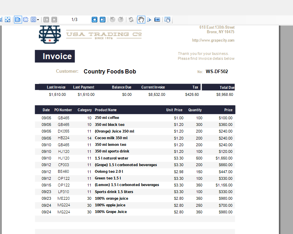Select customer name Country Foods Bob
293x234 pixels.
tap(110, 71)
